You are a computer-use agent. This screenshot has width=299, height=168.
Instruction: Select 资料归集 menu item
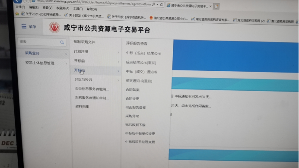click(x=82, y=107)
